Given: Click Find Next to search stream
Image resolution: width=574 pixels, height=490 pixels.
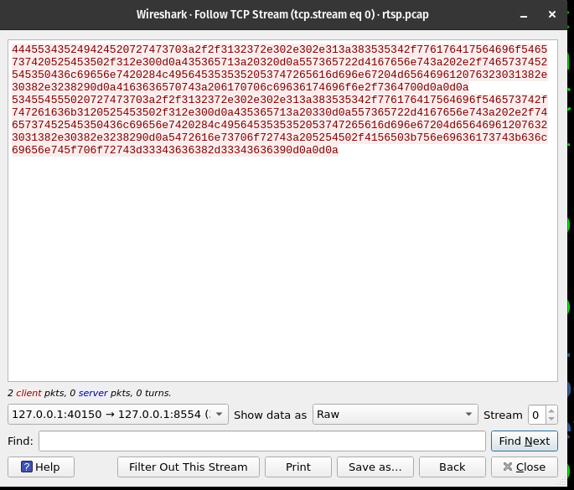Looking at the screenshot, I should tap(524, 441).
